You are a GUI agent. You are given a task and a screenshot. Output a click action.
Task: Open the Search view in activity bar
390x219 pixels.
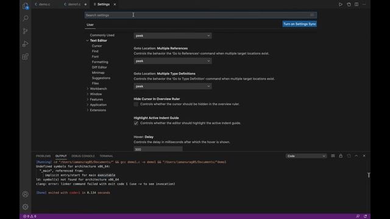[x=26, y=18]
